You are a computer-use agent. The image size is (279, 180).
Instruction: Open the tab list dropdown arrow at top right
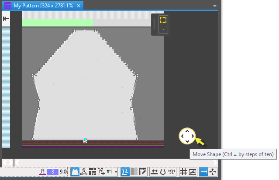(214, 6)
